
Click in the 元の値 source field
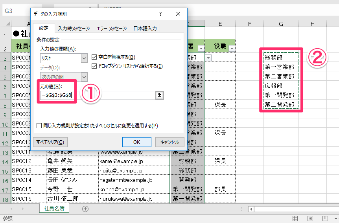point(98,95)
